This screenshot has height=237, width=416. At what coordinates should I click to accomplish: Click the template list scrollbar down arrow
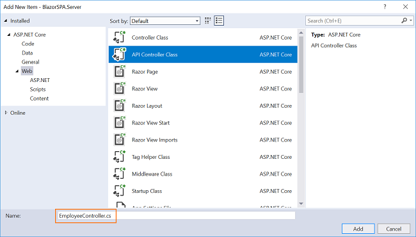tap(301, 204)
